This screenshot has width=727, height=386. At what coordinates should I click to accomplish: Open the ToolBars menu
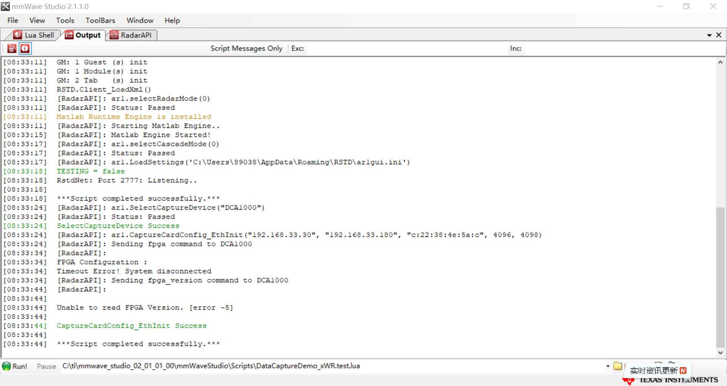[x=100, y=20]
